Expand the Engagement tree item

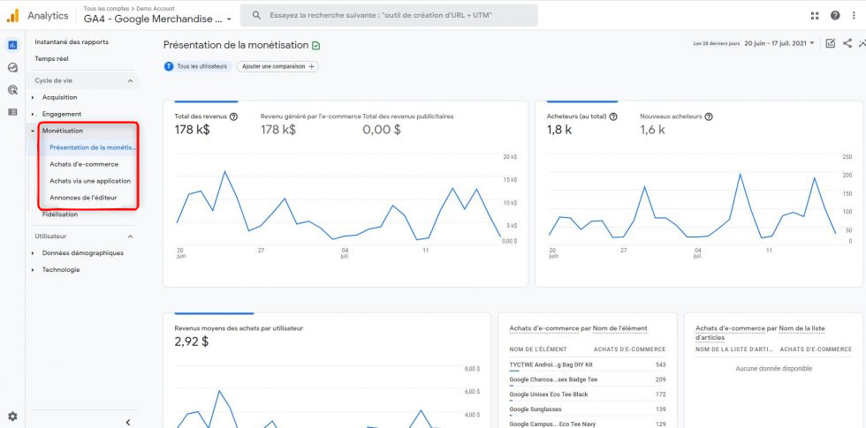(34, 114)
